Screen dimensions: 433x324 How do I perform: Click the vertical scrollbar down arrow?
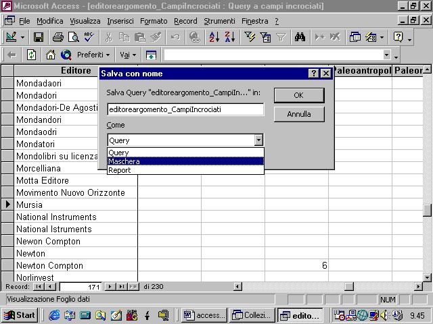427,277
